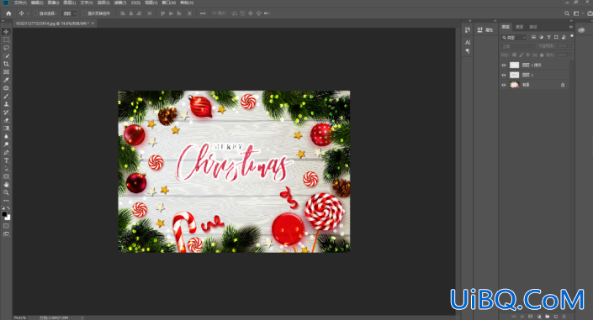The width and height of the screenshot is (593, 320).
Task: Open the layer filter type dropdown
Action: pos(514,38)
